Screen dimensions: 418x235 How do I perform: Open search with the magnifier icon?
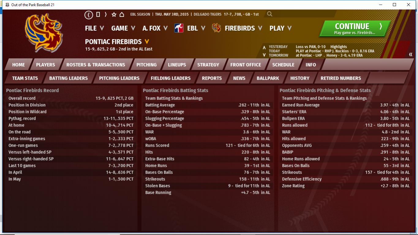pos(269,14)
